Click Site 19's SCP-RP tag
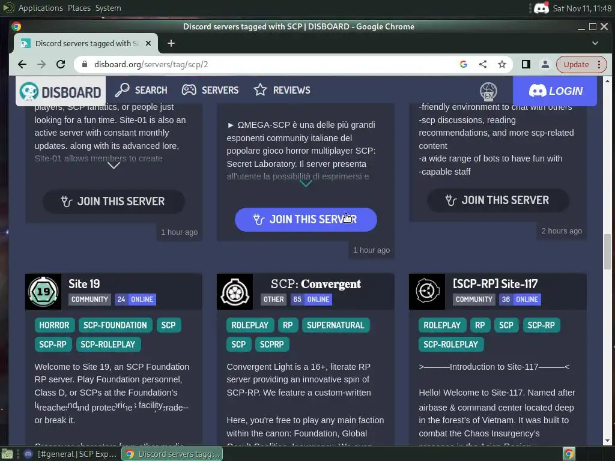 tap(53, 344)
